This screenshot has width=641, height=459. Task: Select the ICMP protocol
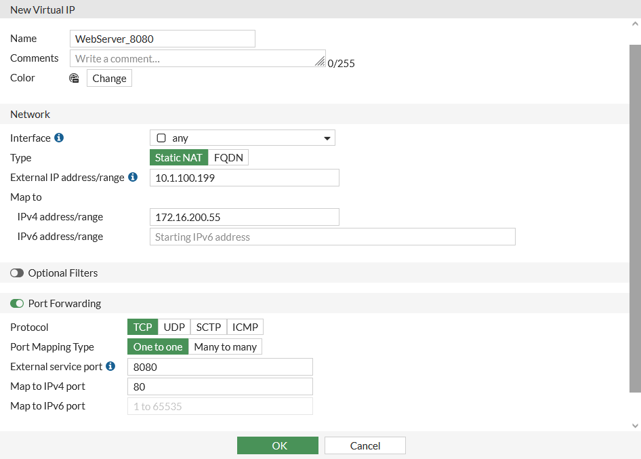245,327
